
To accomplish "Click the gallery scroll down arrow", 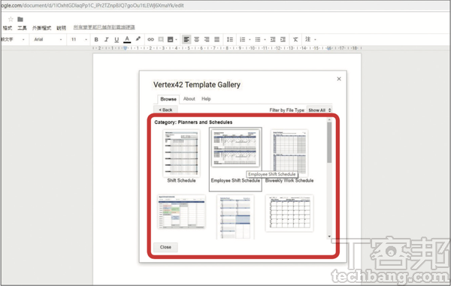I will point(329,236).
